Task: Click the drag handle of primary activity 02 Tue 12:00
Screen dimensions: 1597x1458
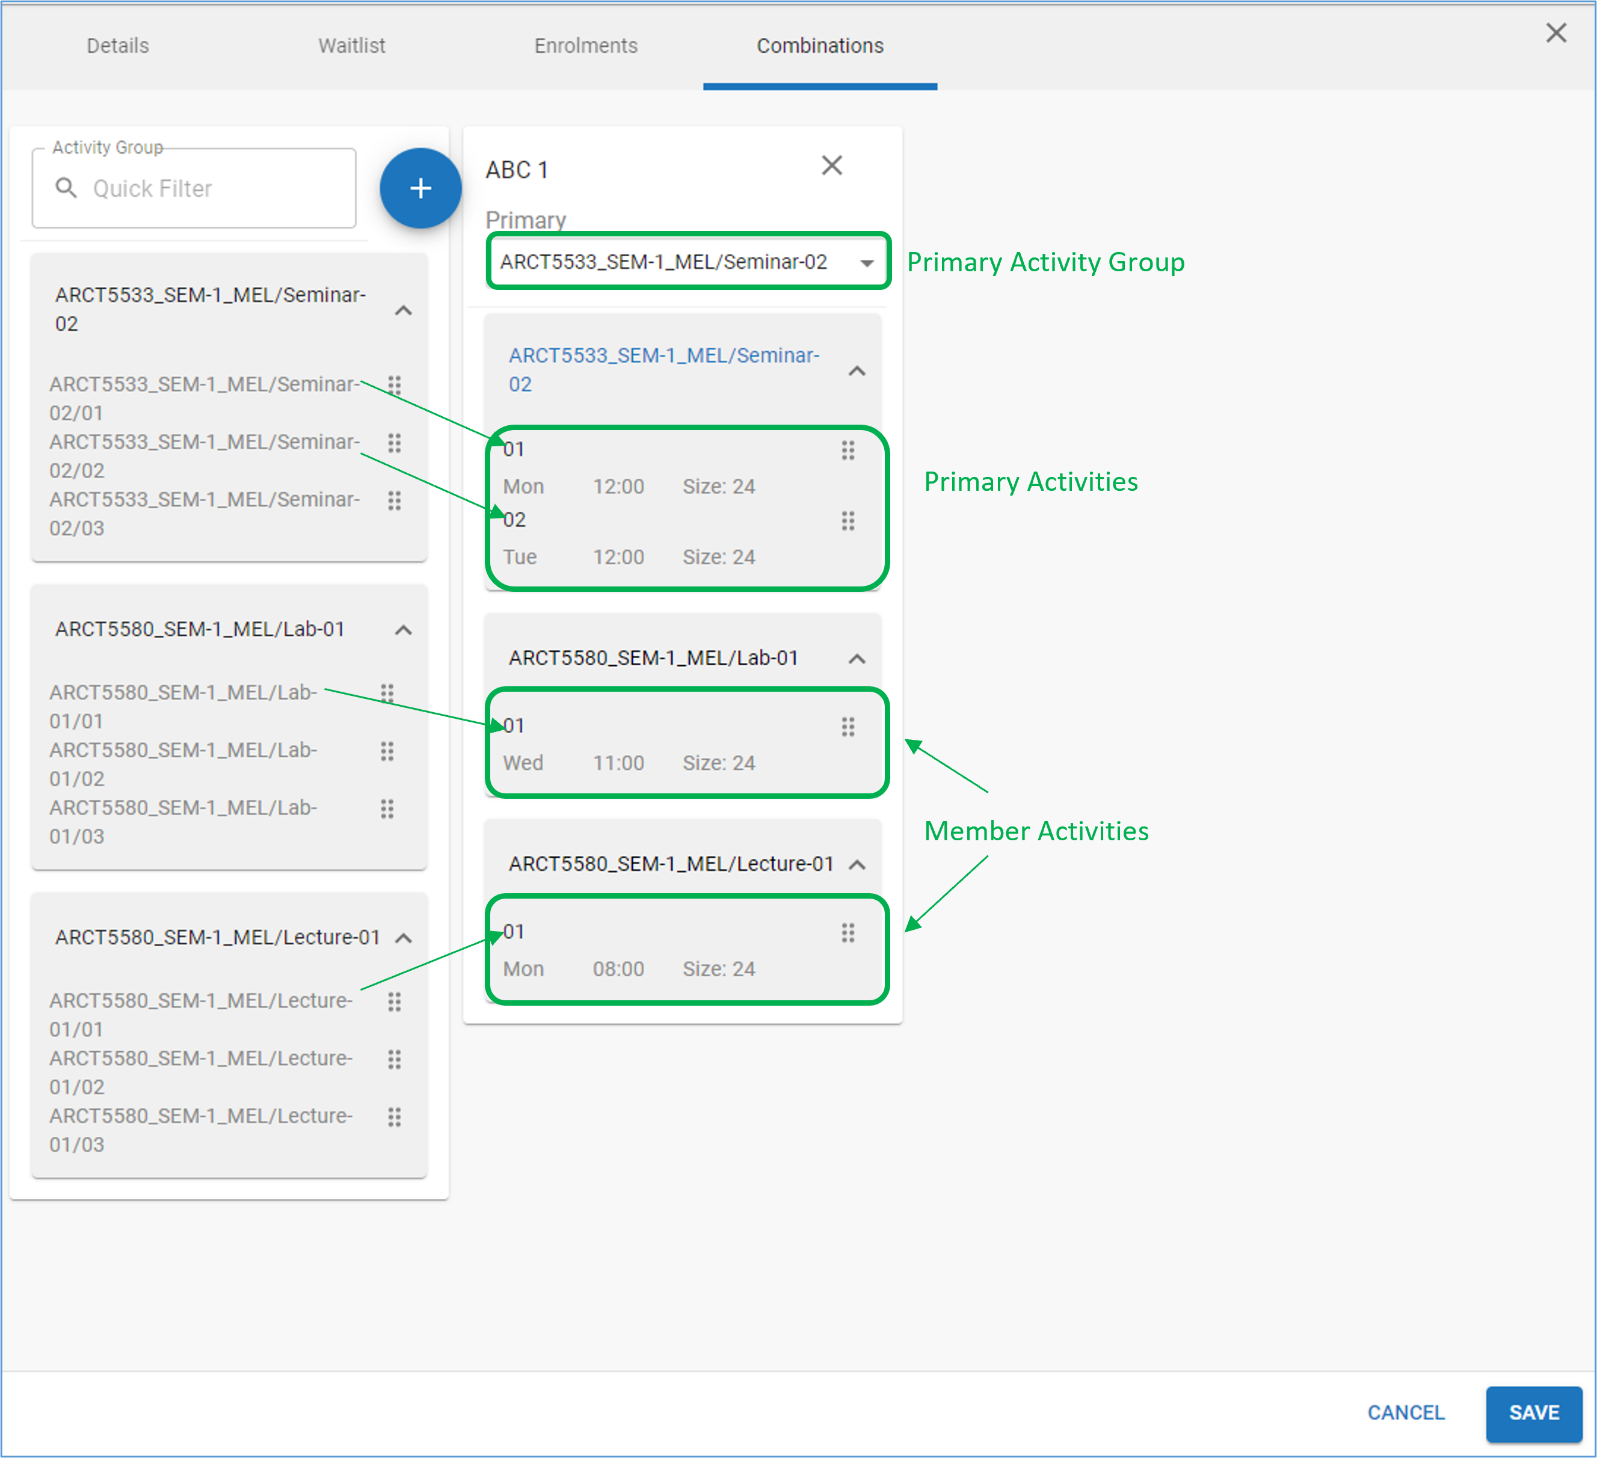Action: point(848,521)
